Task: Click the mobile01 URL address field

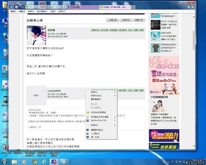Action: click(x=42, y=7)
